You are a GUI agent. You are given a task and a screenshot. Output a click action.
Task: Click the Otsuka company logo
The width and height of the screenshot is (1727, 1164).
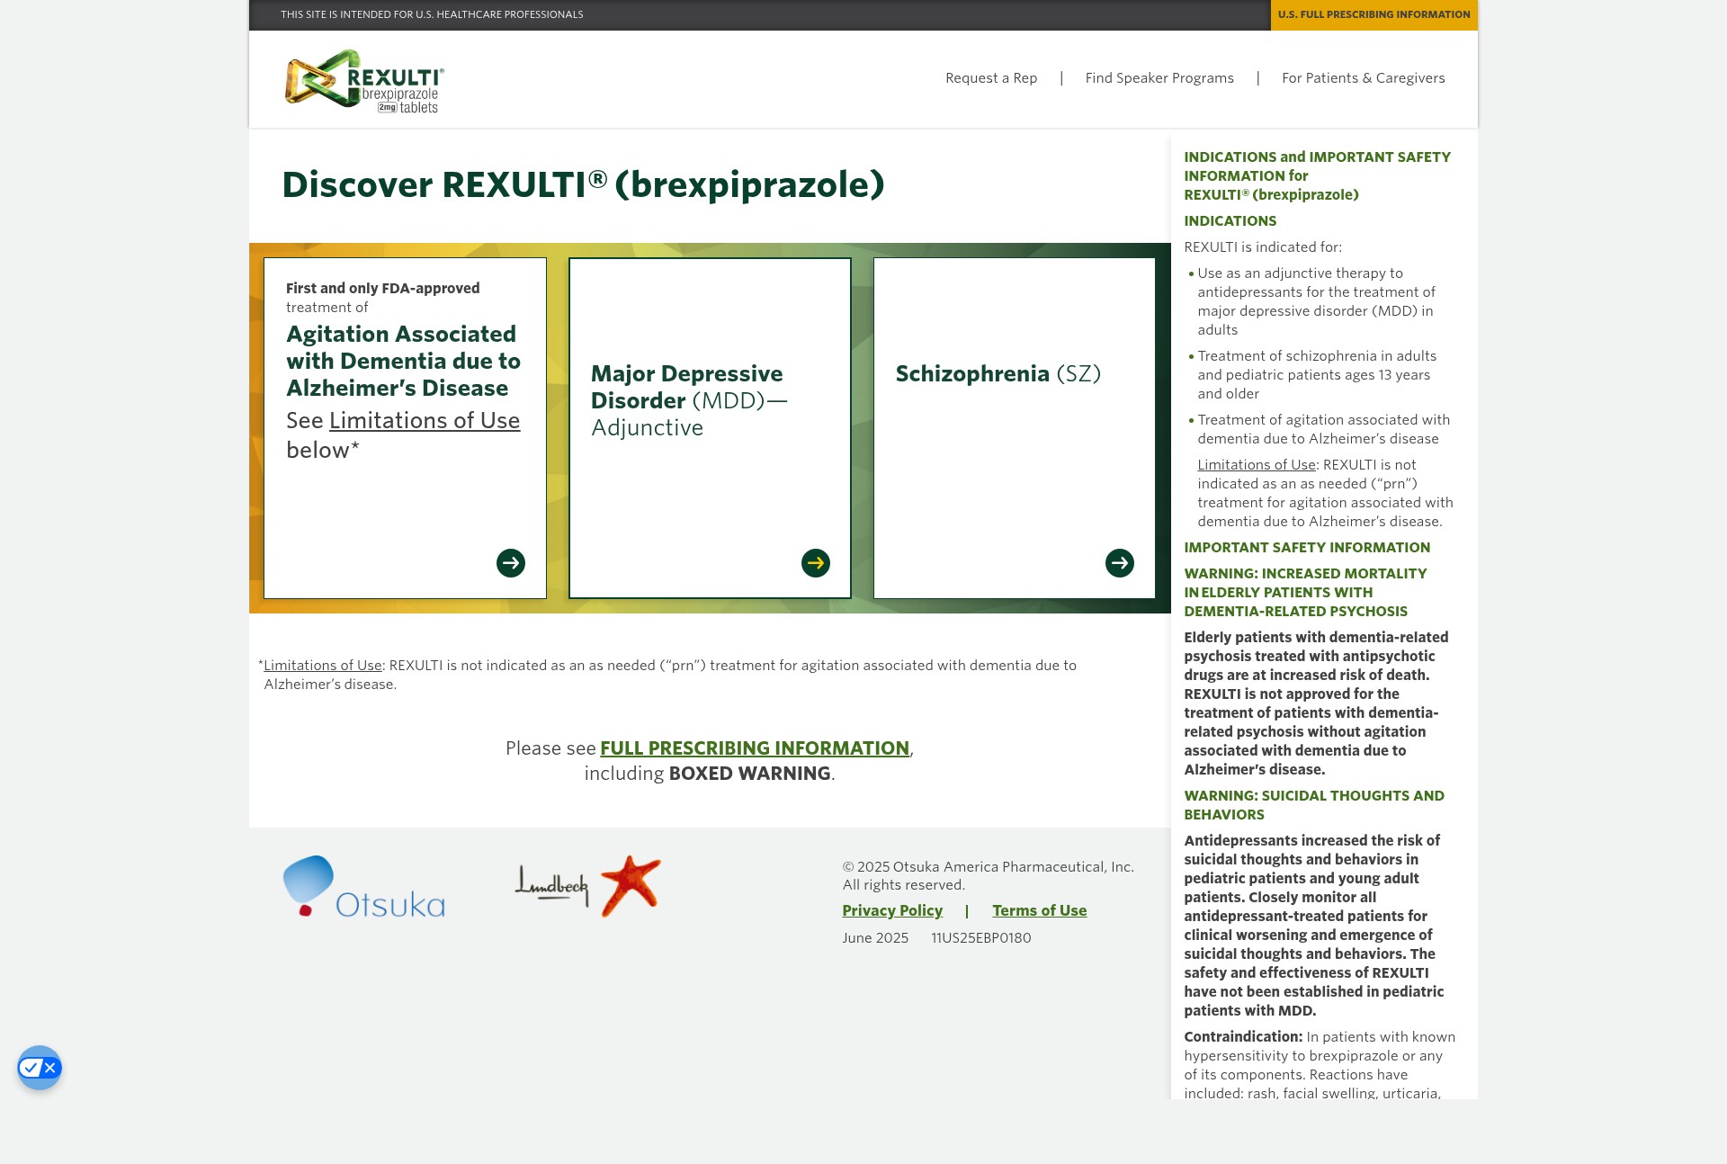point(364,886)
